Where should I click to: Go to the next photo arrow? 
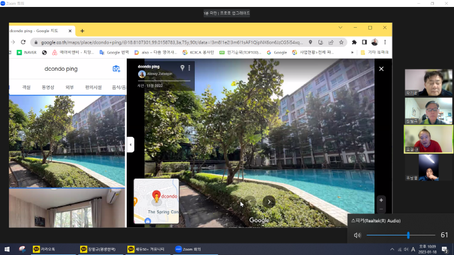pos(269,202)
